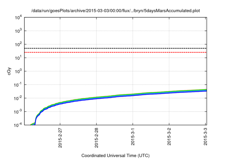Click the 2015-3-2 date label
The width and height of the screenshot is (228, 159).
coord(169,137)
